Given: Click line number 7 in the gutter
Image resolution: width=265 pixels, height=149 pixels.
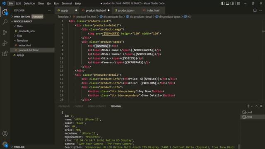Looking at the screenshot, I should (63, 46).
